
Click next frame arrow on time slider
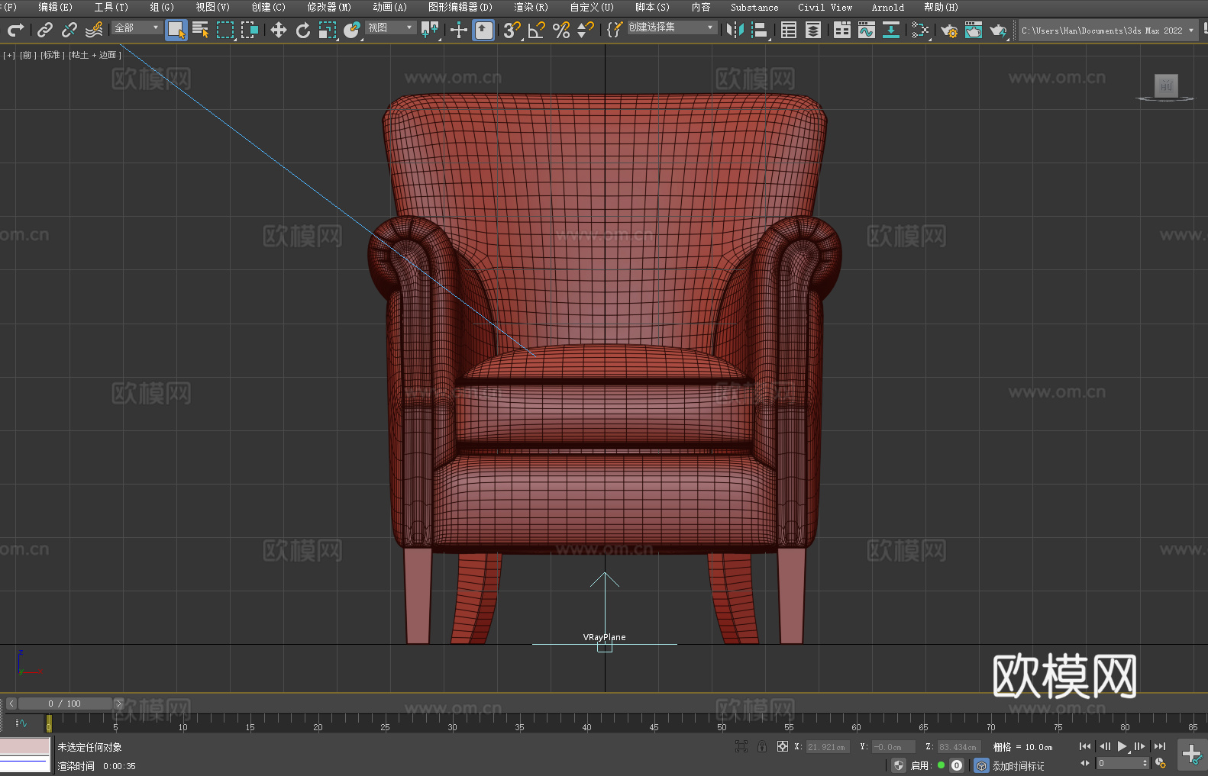tap(118, 704)
